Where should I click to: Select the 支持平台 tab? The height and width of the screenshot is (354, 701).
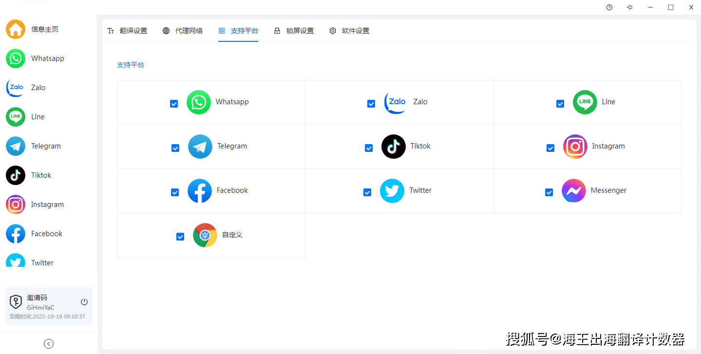click(238, 31)
